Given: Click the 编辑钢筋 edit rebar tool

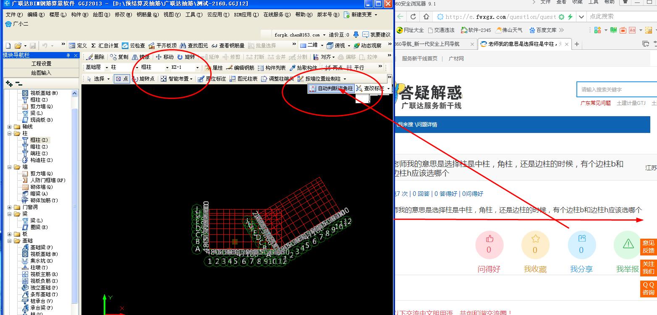Looking at the screenshot, I should [x=240, y=68].
